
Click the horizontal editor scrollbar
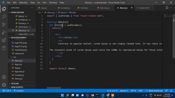pos(54,88)
